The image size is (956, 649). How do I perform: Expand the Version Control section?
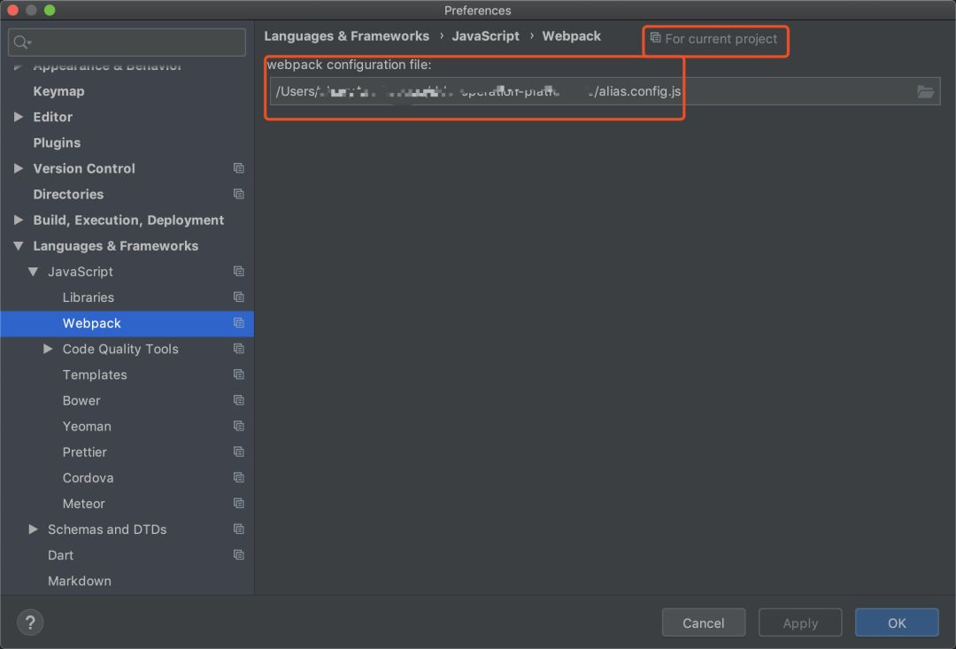coord(19,168)
